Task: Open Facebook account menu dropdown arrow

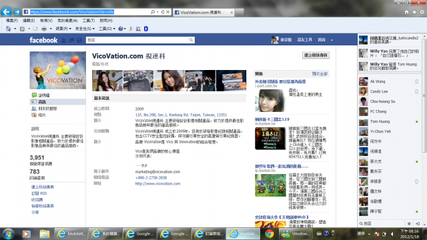Action: click(x=332, y=40)
